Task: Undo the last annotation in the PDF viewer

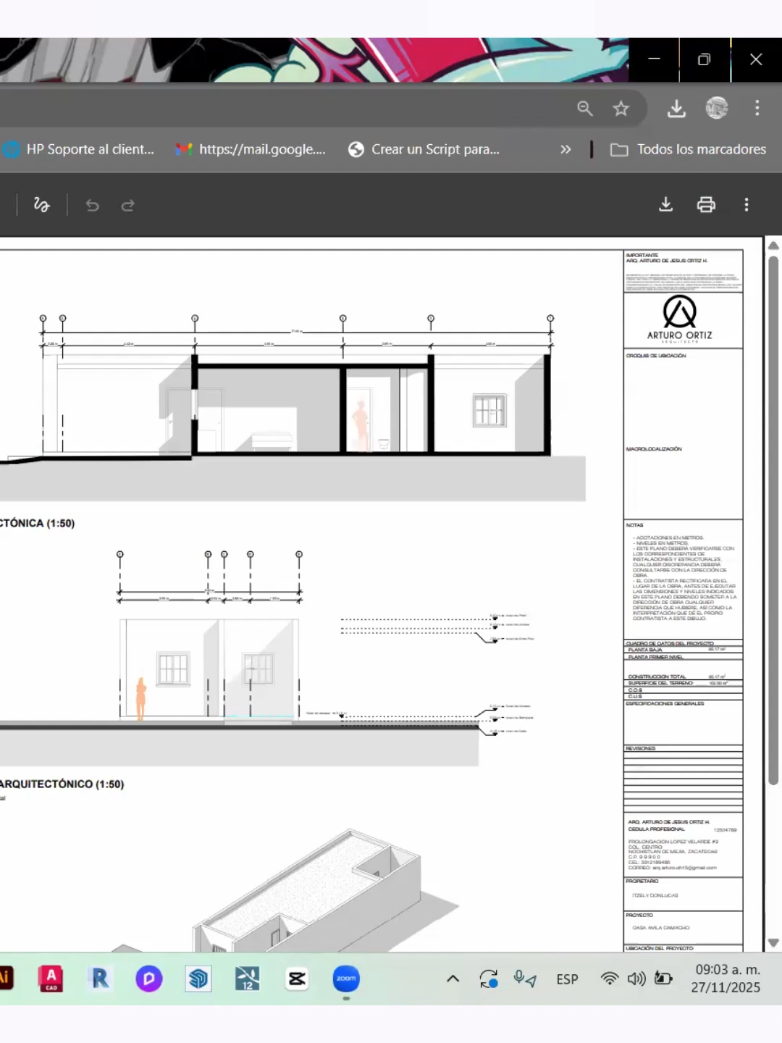Action: [x=92, y=205]
